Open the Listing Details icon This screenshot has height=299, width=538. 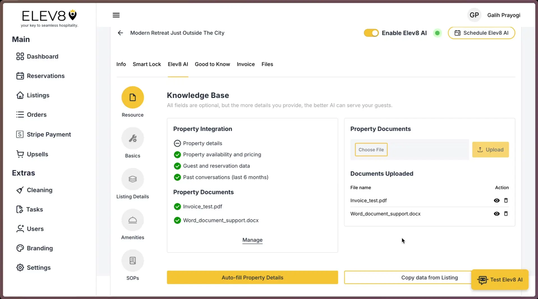coord(132,179)
